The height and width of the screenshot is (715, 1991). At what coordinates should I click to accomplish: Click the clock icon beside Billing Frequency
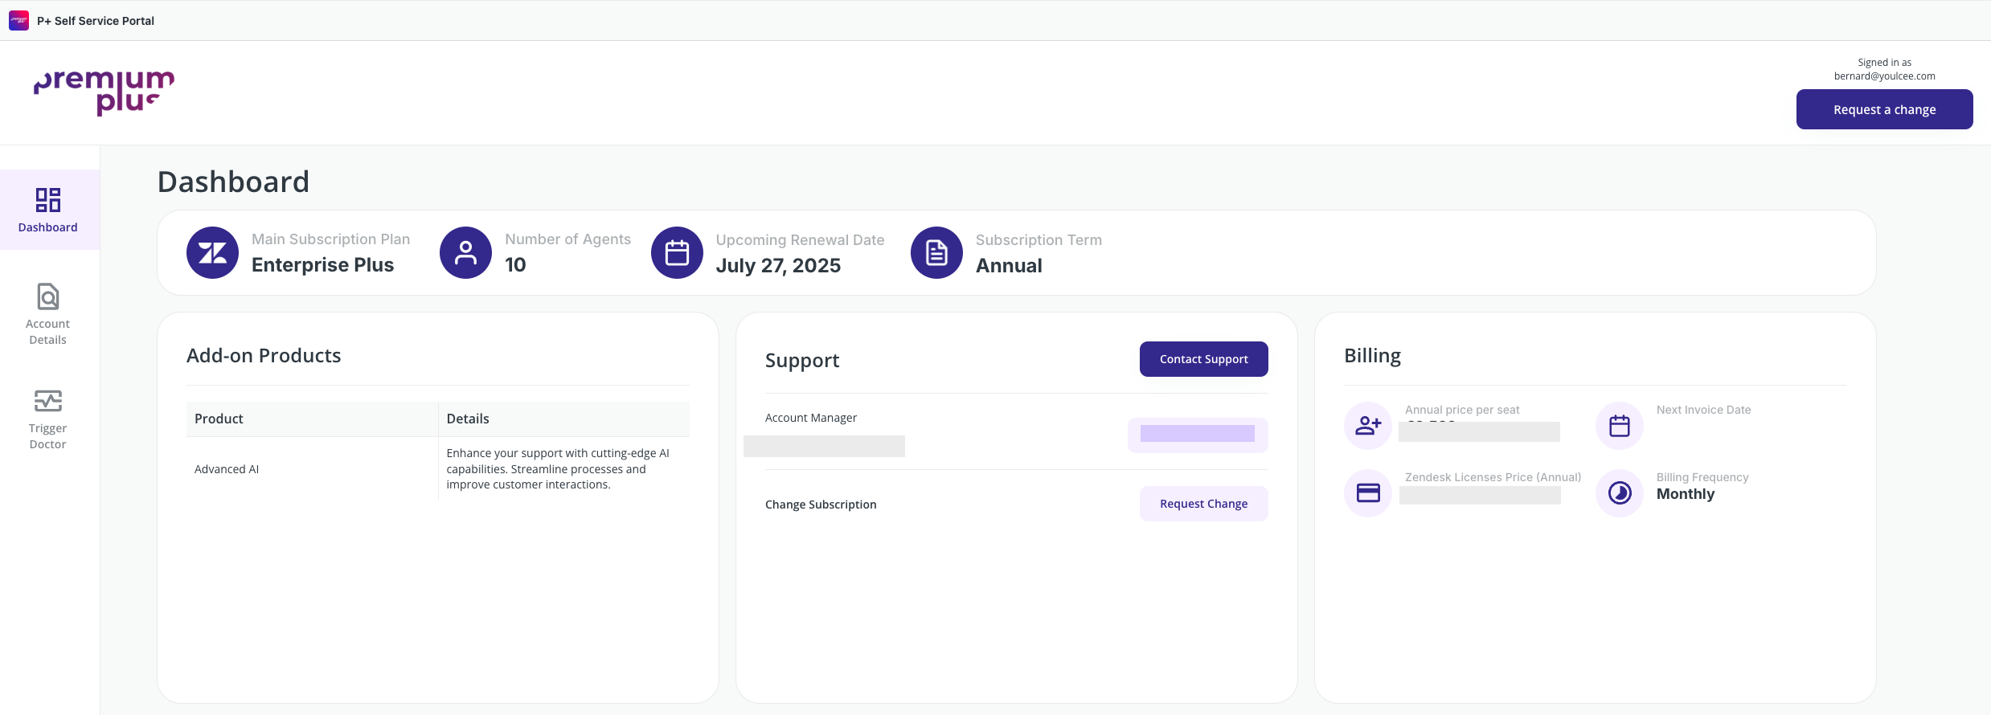coord(1620,493)
